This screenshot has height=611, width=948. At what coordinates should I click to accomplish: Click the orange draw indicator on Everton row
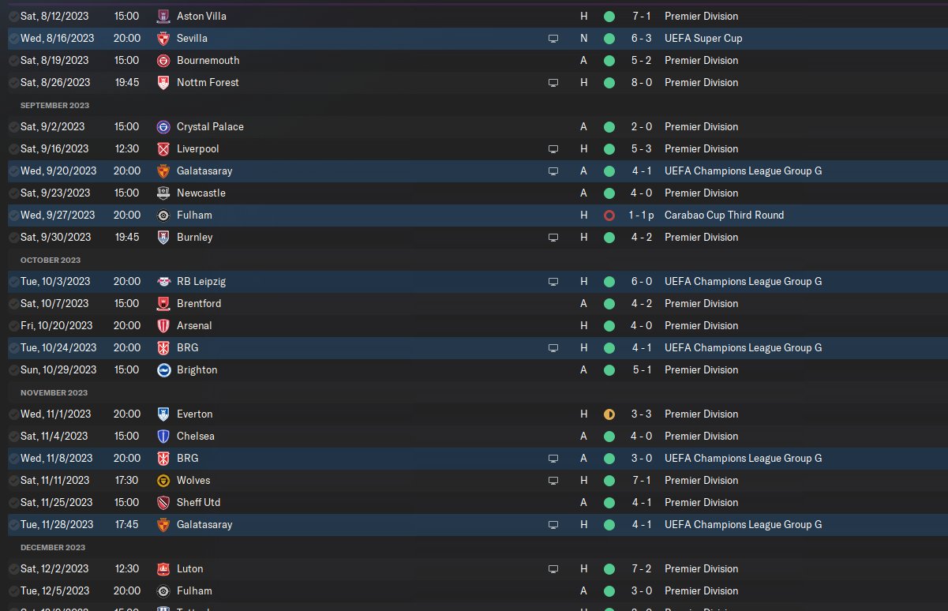(609, 414)
